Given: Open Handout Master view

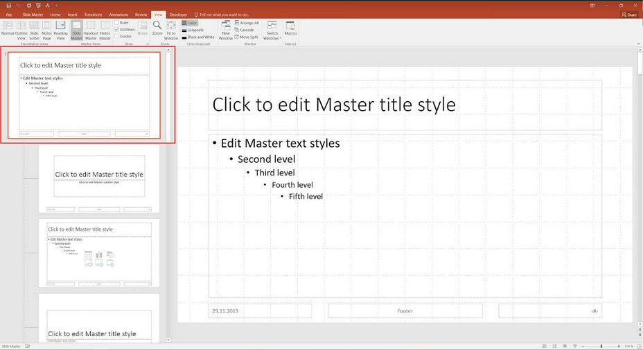Looking at the screenshot, I should (91, 30).
